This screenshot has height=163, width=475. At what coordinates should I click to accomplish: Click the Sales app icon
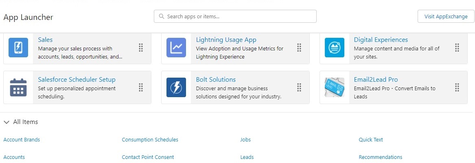coord(18,48)
